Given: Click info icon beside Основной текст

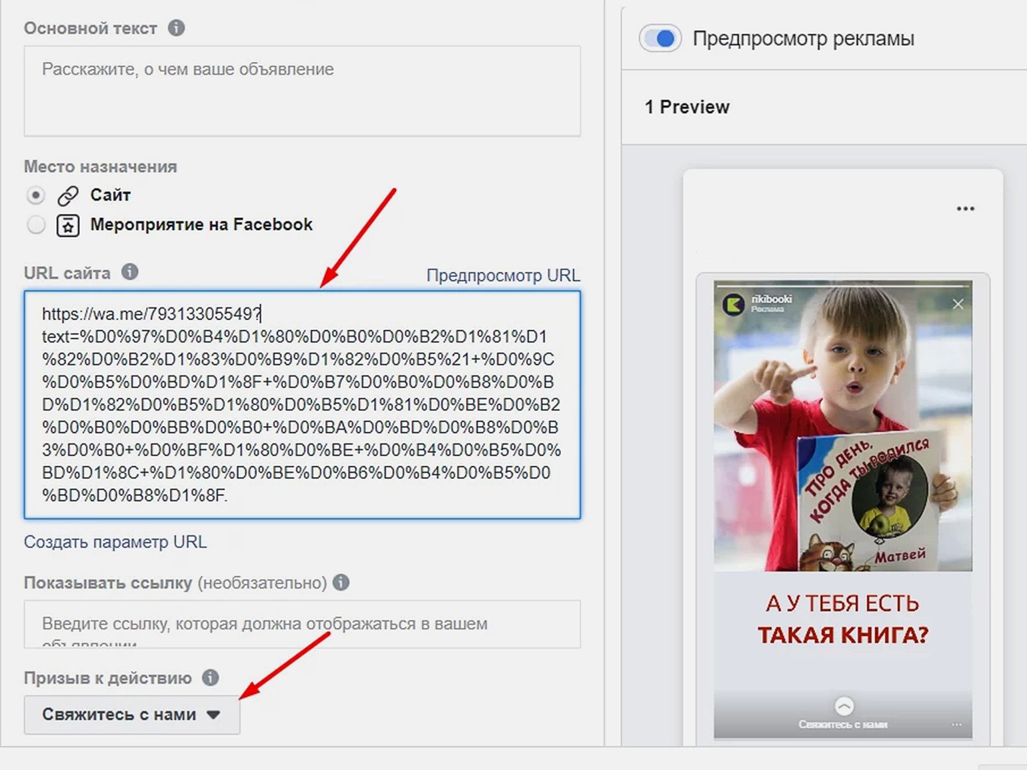Looking at the screenshot, I should click(x=176, y=28).
